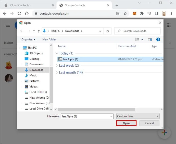Collapse the Today (1) group

57,53
